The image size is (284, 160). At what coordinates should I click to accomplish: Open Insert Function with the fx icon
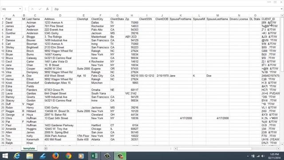pyautogui.click(x=47, y=9)
